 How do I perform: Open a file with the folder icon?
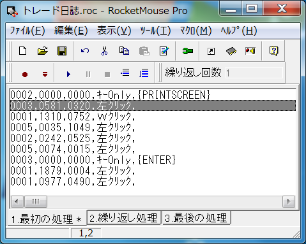click(x=43, y=51)
